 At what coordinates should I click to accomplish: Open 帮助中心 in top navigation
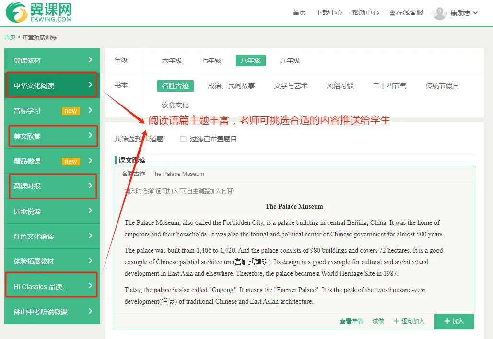point(365,12)
